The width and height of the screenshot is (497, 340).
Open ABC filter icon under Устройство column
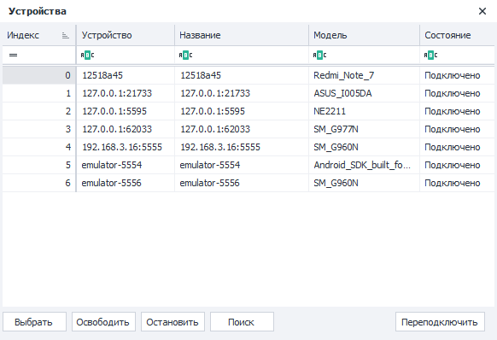coord(87,56)
